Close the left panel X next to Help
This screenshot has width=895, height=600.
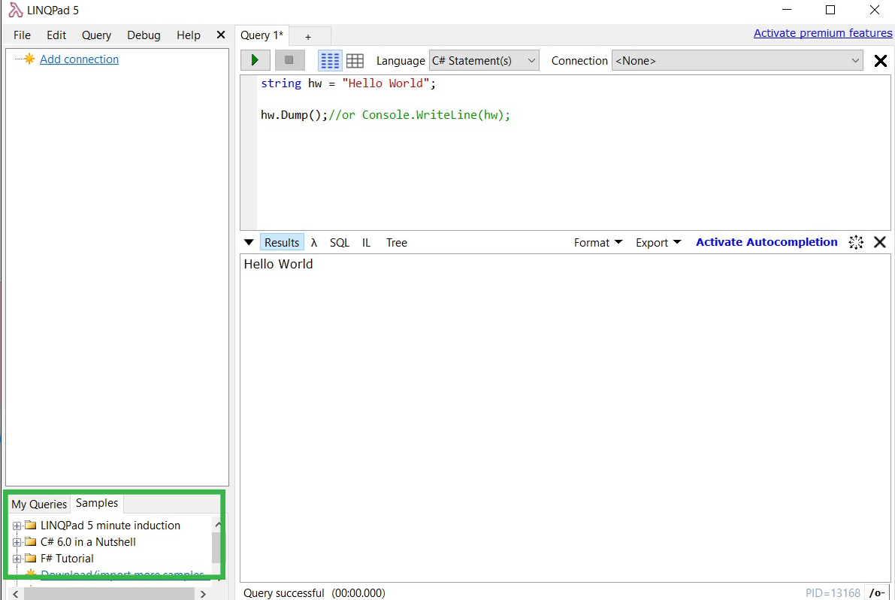coord(221,35)
